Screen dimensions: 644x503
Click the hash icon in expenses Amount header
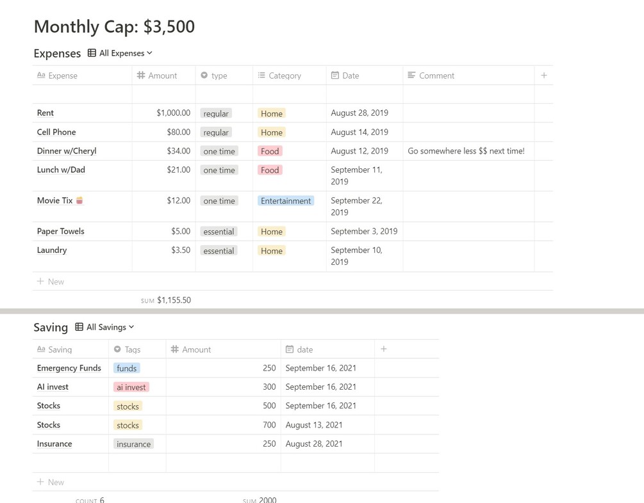(141, 76)
